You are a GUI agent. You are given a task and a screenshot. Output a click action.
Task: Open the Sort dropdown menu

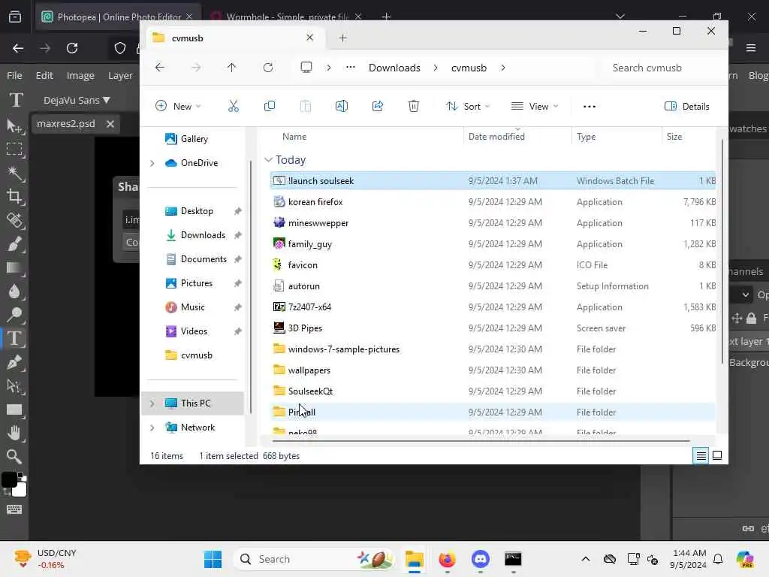click(x=467, y=107)
